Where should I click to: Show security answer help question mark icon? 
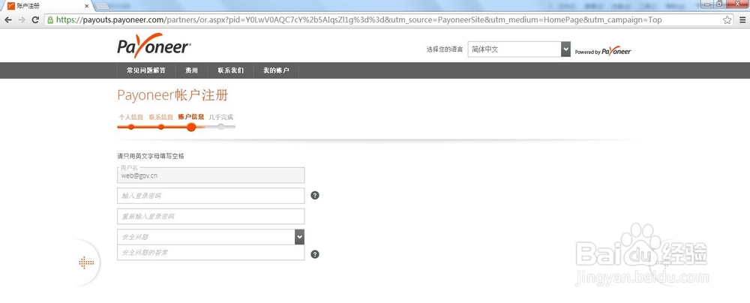click(x=315, y=254)
